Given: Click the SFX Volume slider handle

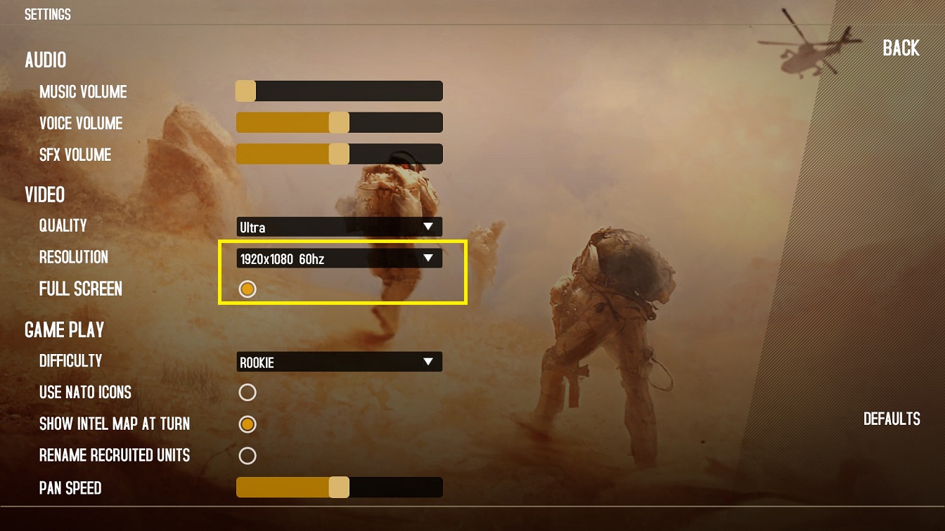Looking at the screenshot, I should 339,155.
